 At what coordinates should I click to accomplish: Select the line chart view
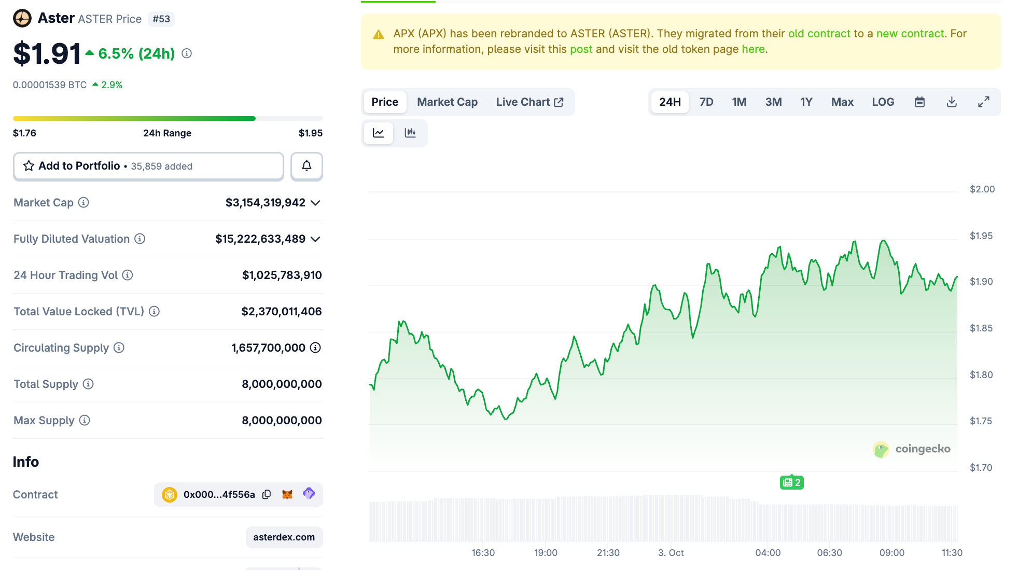click(x=379, y=133)
